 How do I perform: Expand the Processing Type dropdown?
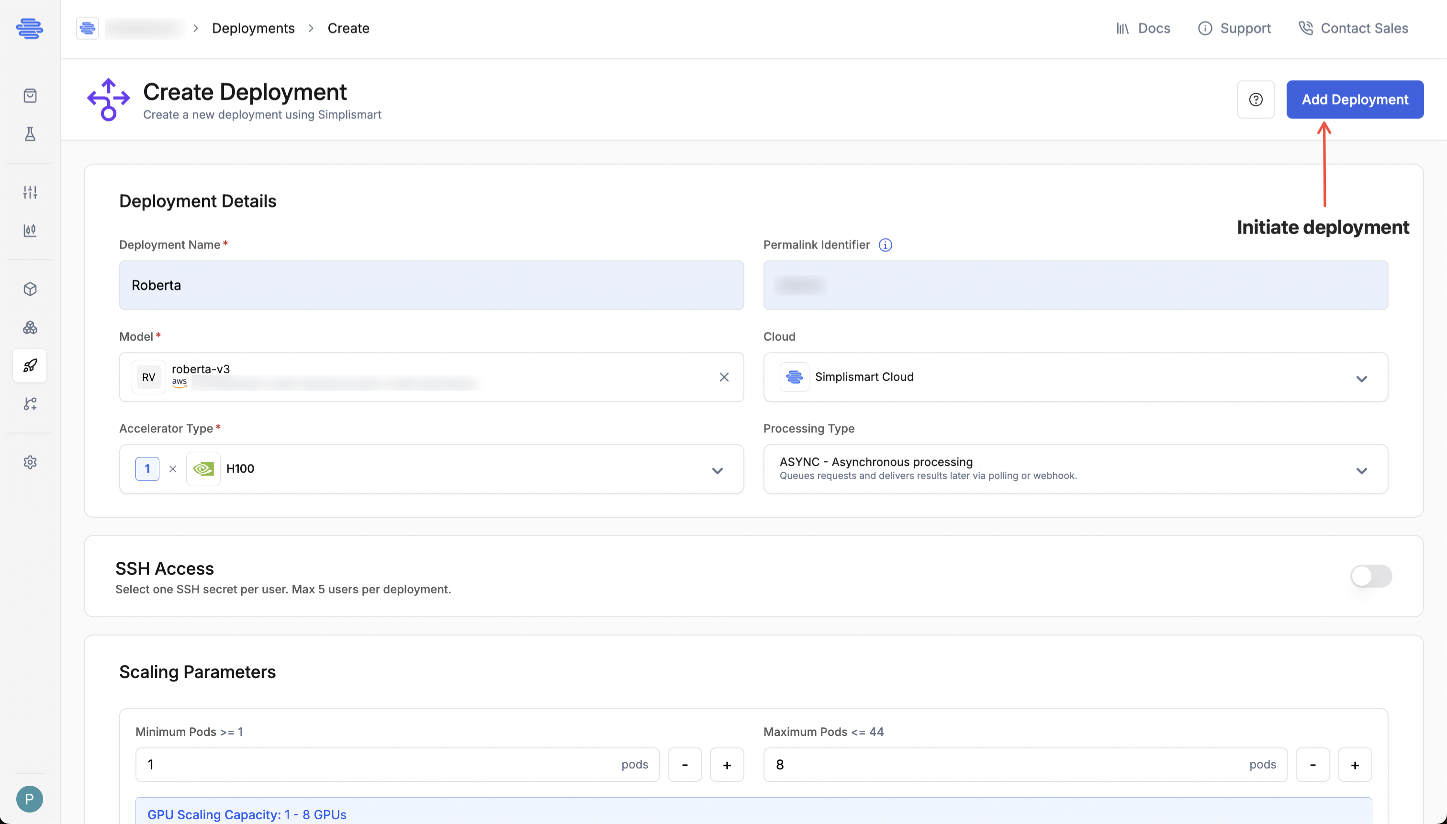tap(1076, 469)
